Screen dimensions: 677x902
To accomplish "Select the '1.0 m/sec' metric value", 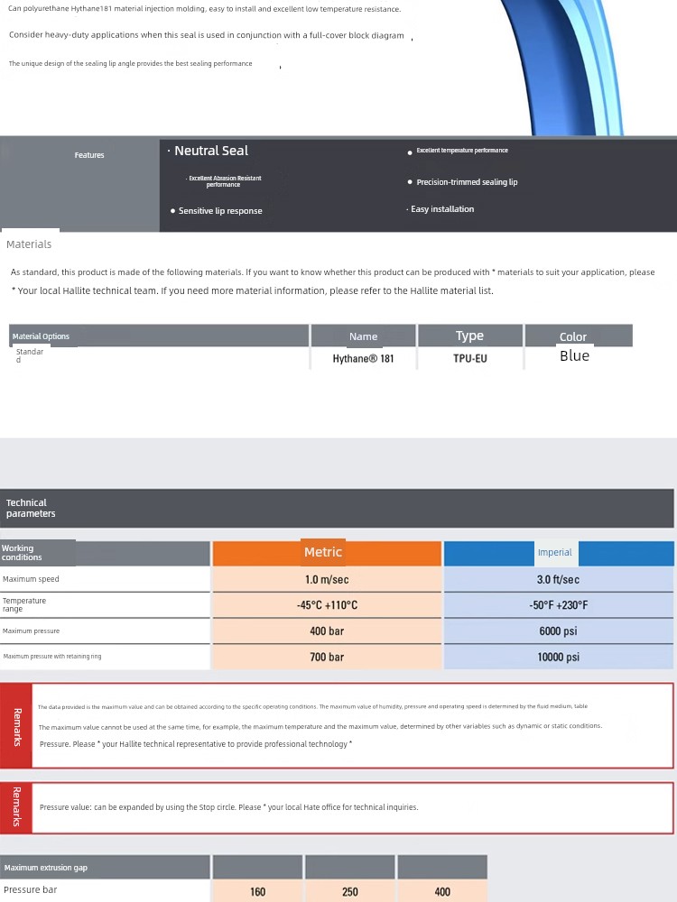I will [327, 579].
